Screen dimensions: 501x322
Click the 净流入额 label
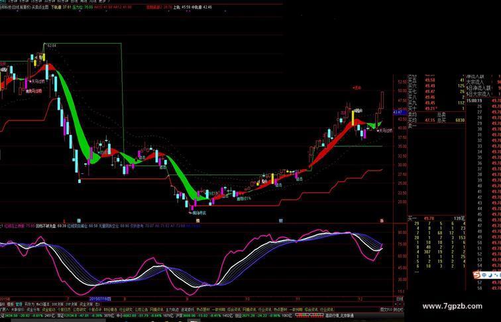coord(475,77)
